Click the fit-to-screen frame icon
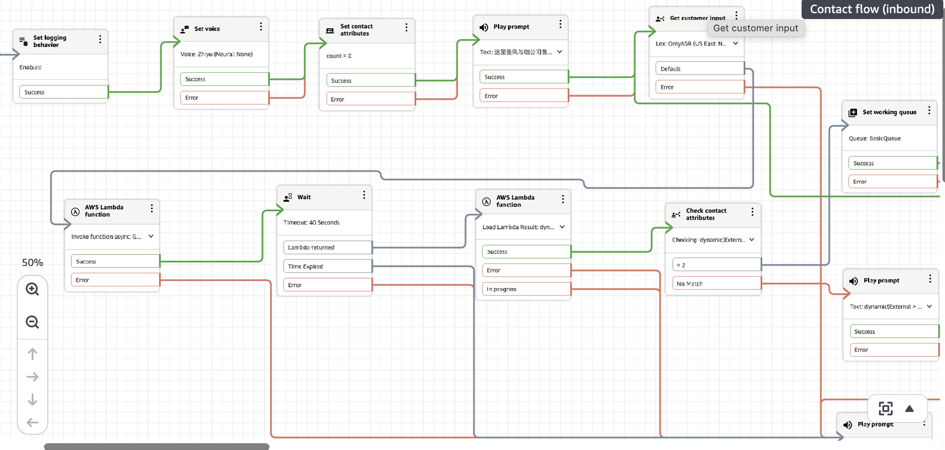This screenshot has height=450, width=945. 885,408
